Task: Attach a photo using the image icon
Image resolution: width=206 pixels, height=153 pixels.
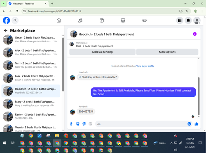Action: [x=77, y=124]
